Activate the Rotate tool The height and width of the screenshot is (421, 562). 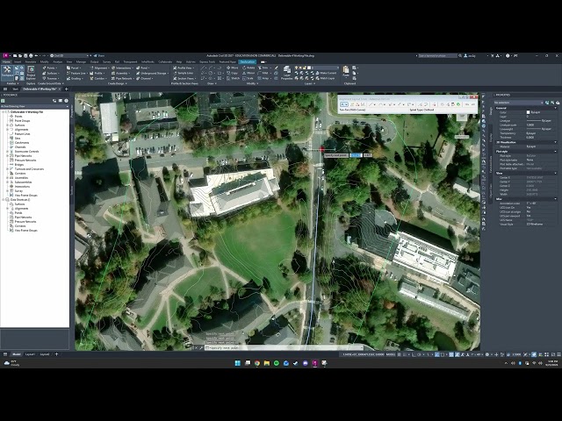click(x=249, y=68)
